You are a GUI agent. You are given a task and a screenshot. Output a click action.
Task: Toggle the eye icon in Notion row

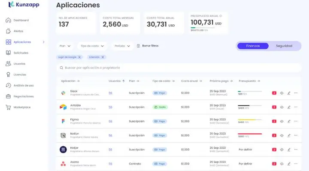pos(282,135)
